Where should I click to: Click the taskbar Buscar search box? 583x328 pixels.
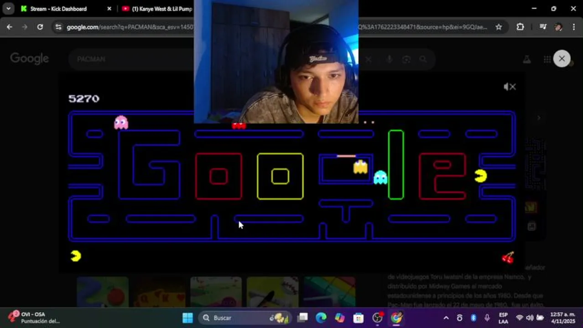pyautogui.click(x=244, y=318)
